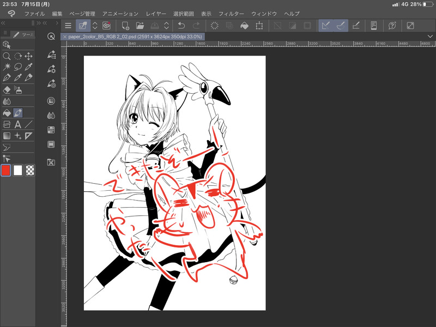
Task: Open the Brush Size palette icon
Action: click(51, 83)
